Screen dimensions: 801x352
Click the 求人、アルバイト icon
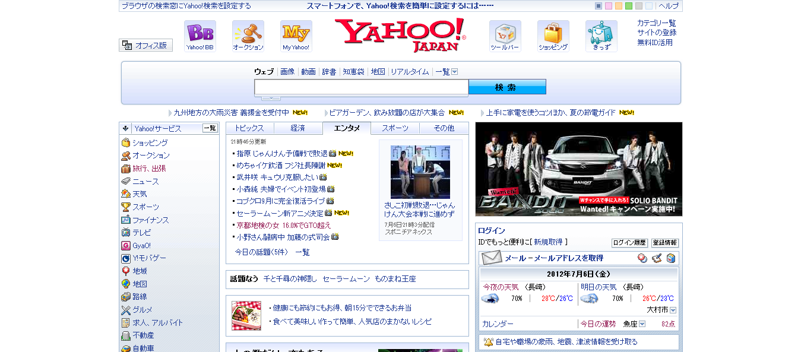click(x=126, y=323)
